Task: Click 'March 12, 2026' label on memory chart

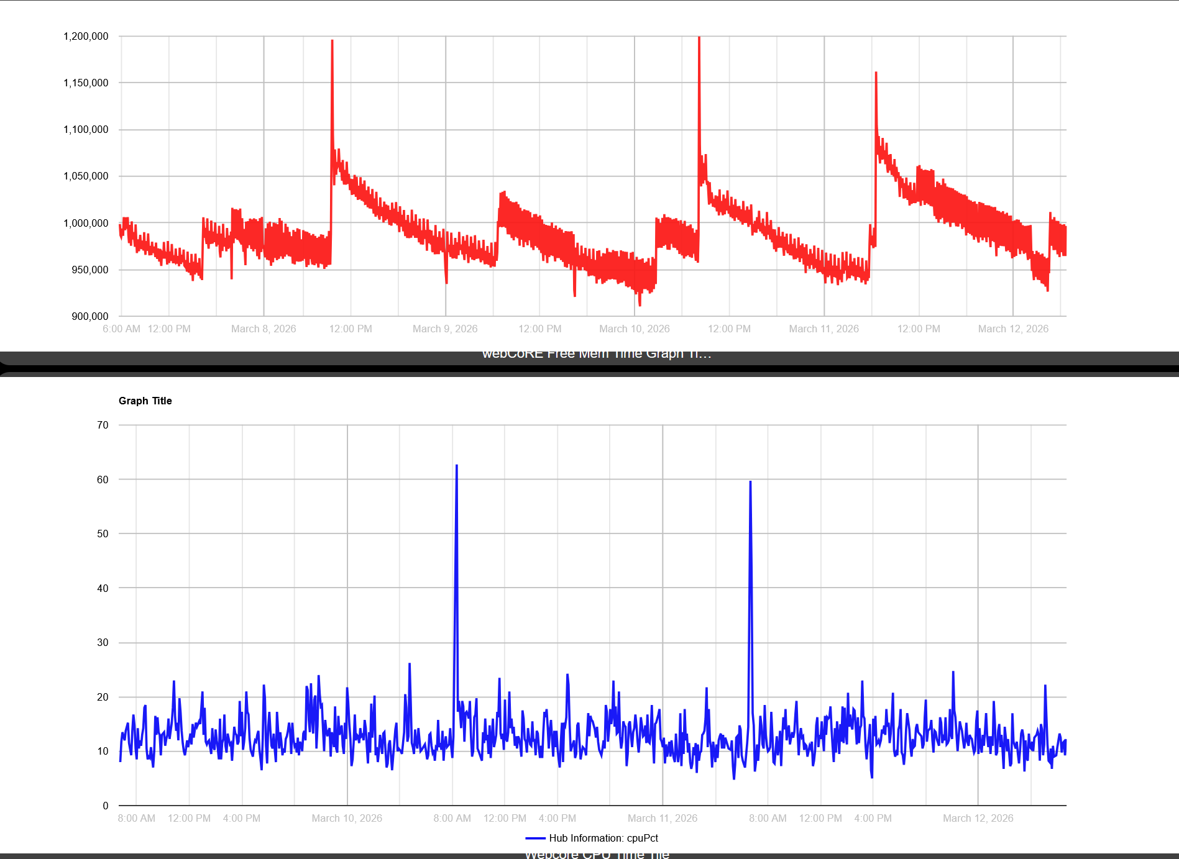Action: pyautogui.click(x=1012, y=329)
